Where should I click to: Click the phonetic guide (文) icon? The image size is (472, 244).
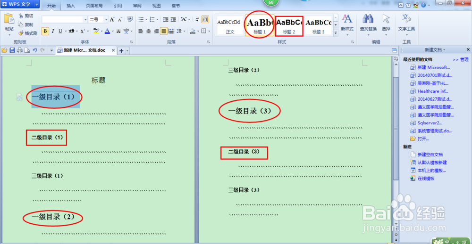pos(126,31)
